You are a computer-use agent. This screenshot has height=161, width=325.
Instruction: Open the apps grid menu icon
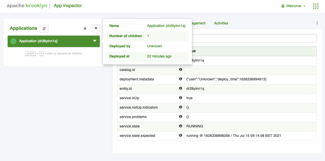316,6
